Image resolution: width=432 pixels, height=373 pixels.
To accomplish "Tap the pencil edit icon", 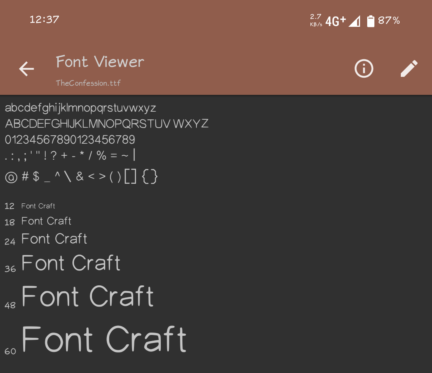I will 409,68.
